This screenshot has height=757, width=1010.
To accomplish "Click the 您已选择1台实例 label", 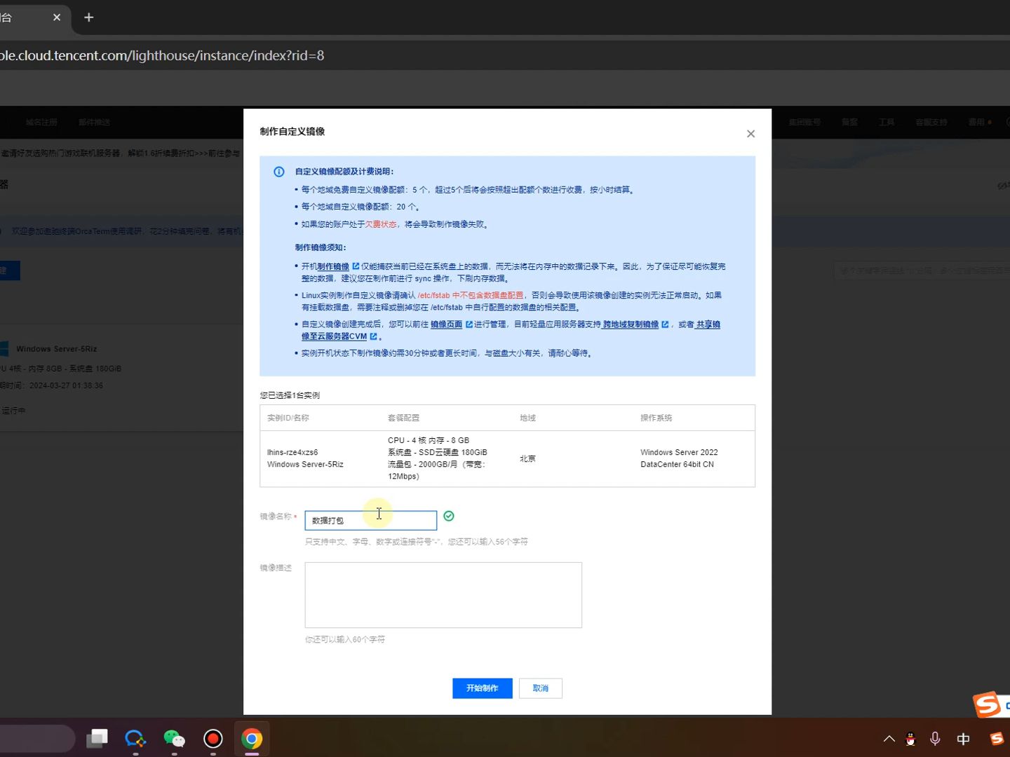I will [290, 395].
